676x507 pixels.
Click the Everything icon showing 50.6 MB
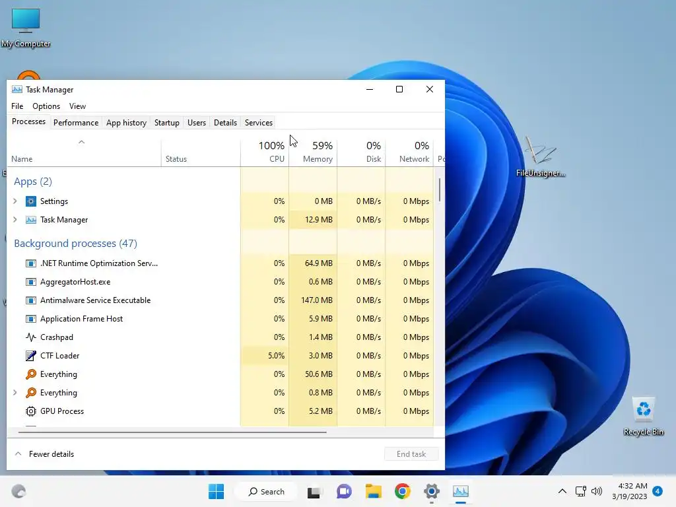(30, 374)
